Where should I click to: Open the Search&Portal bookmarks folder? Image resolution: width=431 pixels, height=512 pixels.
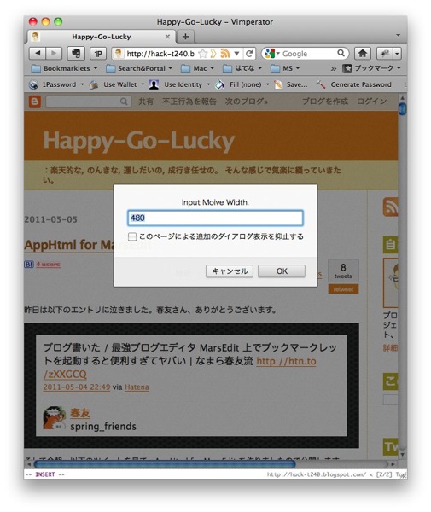click(x=139, y=68)
